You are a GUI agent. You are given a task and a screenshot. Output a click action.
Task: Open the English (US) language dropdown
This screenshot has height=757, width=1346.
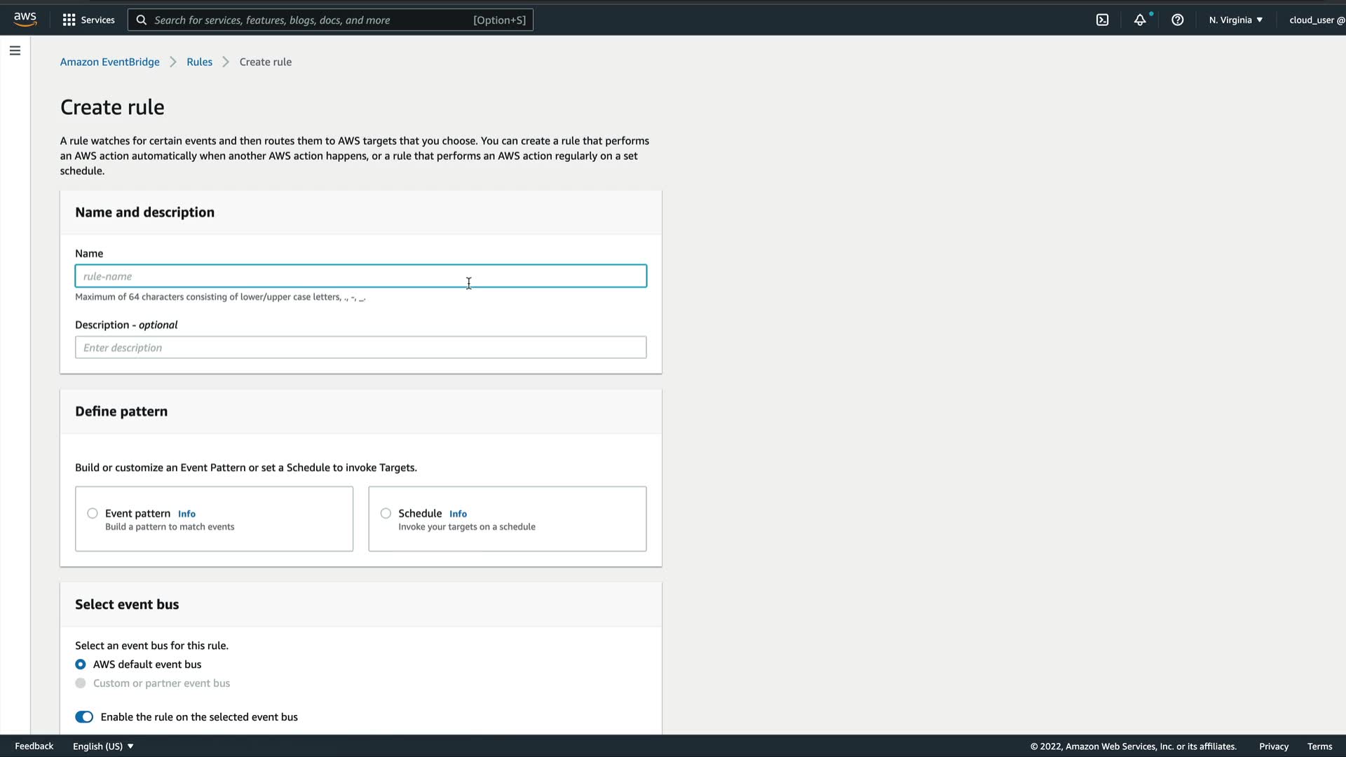point(103,746)
